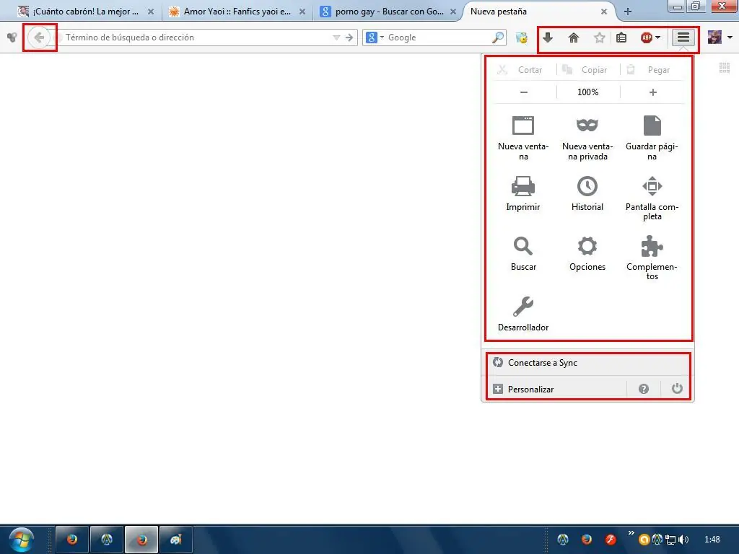Viewport: 739px width, 554px height.
Task: Open the Paint taskbar icon
Action: [176, 540]
